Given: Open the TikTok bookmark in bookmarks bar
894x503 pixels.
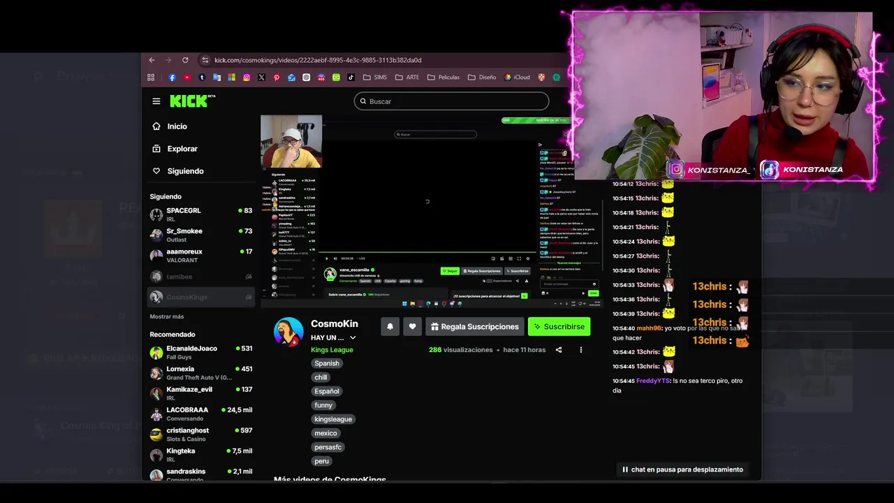Looking at the screenshot, I should (x=351, y=78).
